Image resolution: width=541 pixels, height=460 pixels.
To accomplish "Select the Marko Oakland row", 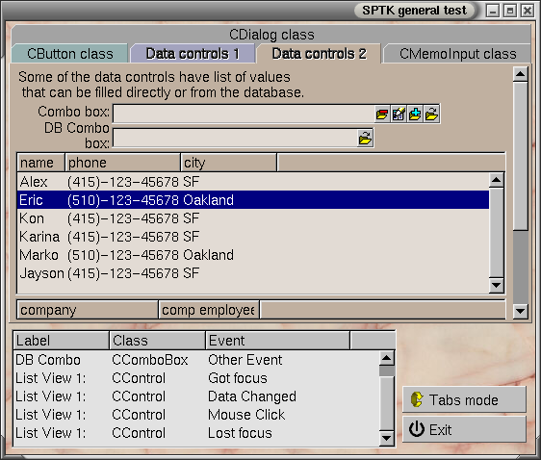I will [253, 255].
